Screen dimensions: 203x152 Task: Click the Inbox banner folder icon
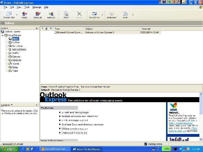click(3, 23)
